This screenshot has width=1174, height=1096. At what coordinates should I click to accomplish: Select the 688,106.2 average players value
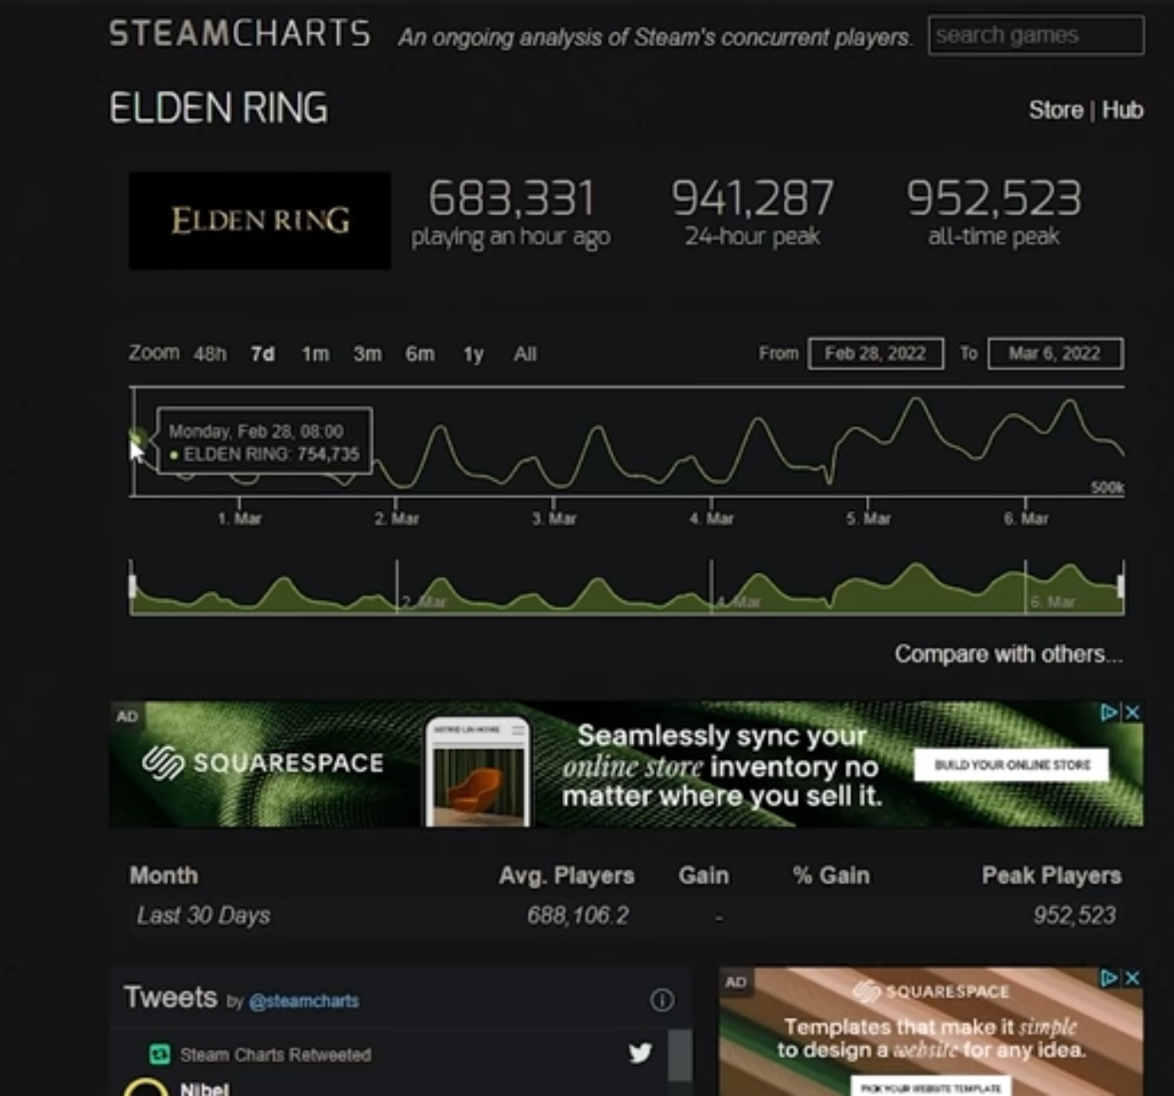tap(578, 916)
